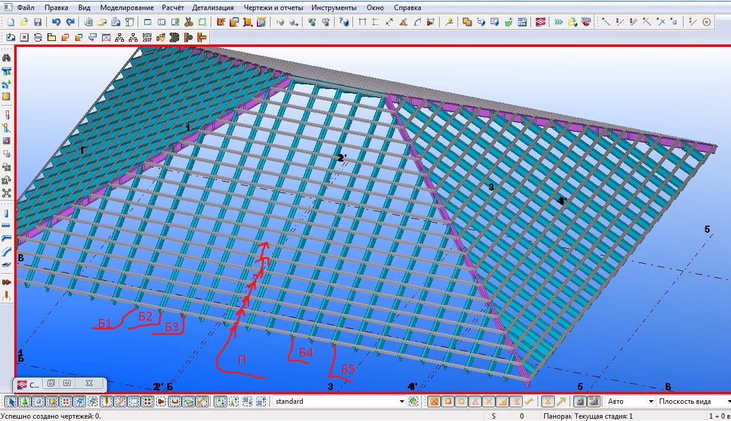Click the binoculars icon in the left toolbar

(7, 58)
